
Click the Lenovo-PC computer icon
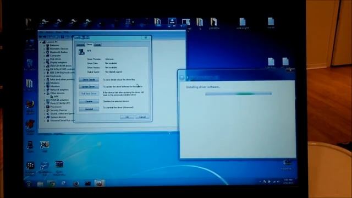coord(44,42)
